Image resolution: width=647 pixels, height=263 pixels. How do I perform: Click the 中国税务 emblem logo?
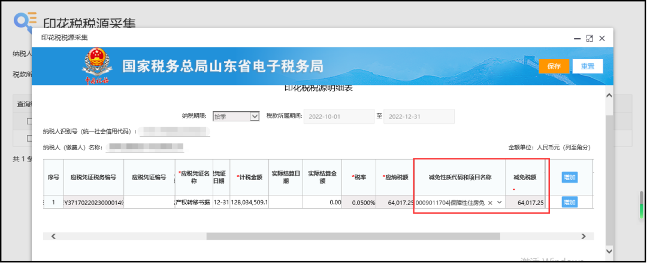tap(97, 66)
